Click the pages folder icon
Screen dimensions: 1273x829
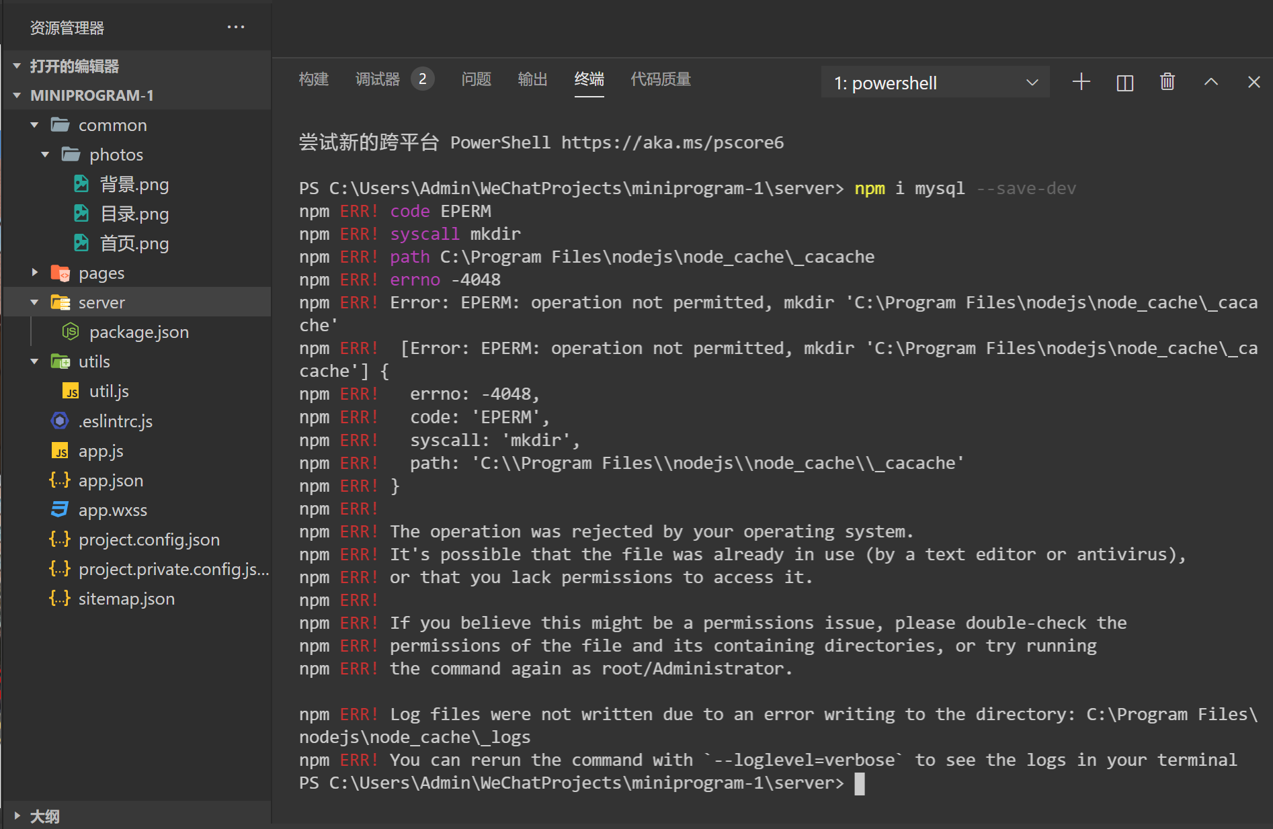click(x=60, y=273)
